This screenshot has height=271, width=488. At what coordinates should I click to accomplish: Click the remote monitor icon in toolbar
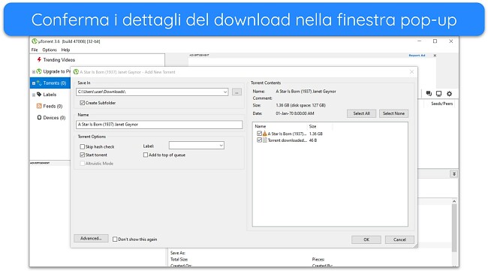(439, 93)
